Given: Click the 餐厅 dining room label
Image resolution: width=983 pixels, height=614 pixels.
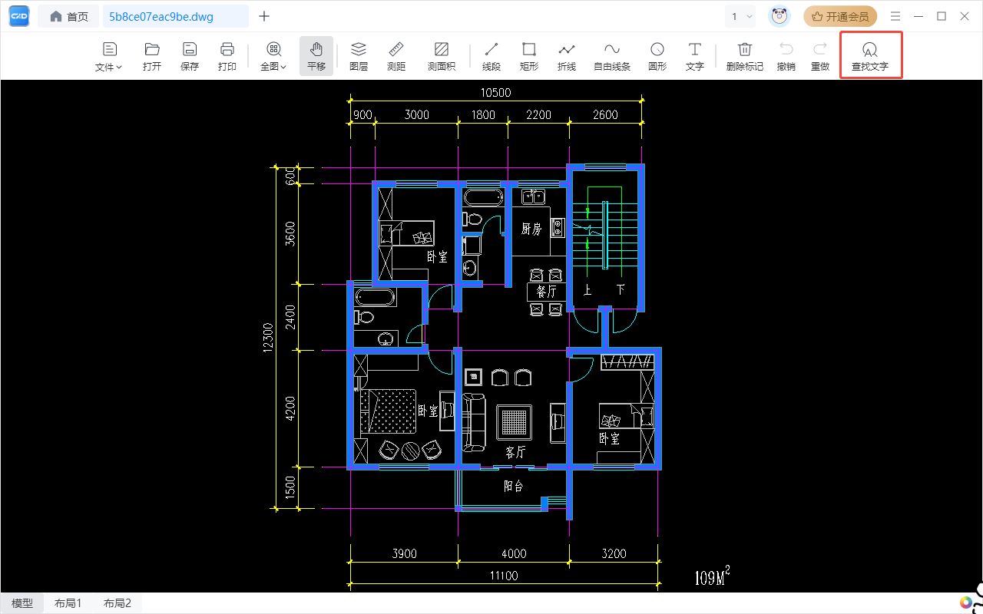Looking at the screenshot, I should 546,292.
